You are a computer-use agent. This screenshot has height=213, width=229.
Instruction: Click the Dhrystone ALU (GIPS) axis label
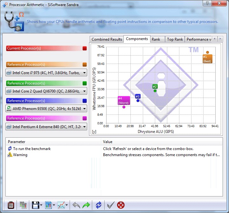point(156,132)
